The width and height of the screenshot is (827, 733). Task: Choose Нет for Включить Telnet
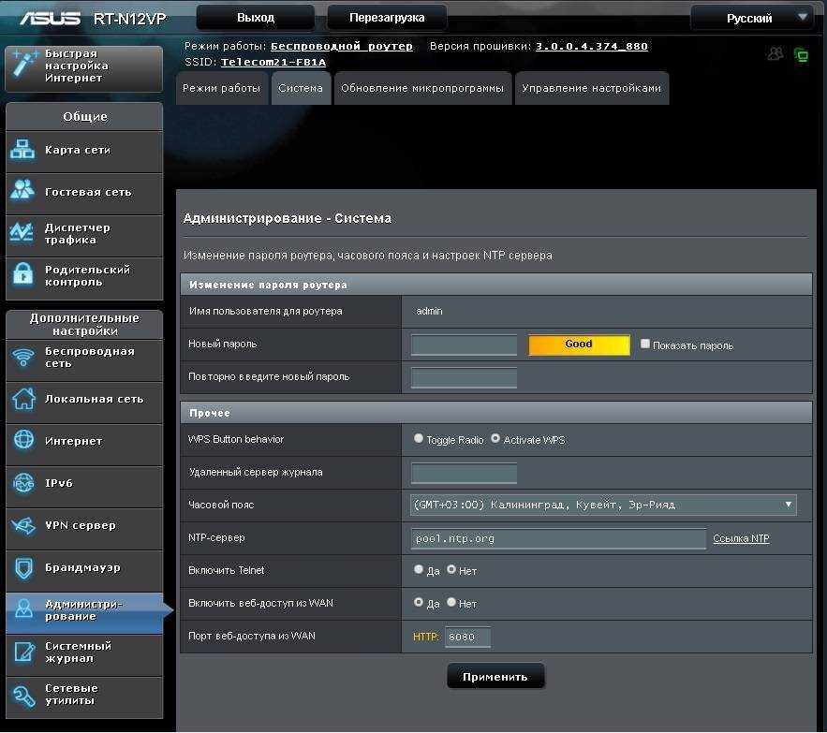451,569
